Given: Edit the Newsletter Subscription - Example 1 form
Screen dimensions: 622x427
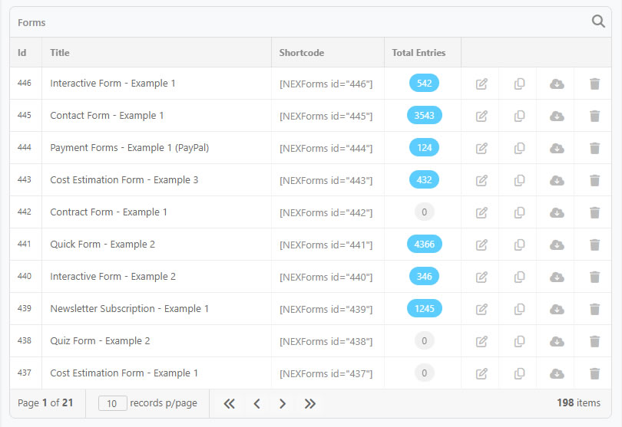Looking at the screenshot, I should point(481,309).
